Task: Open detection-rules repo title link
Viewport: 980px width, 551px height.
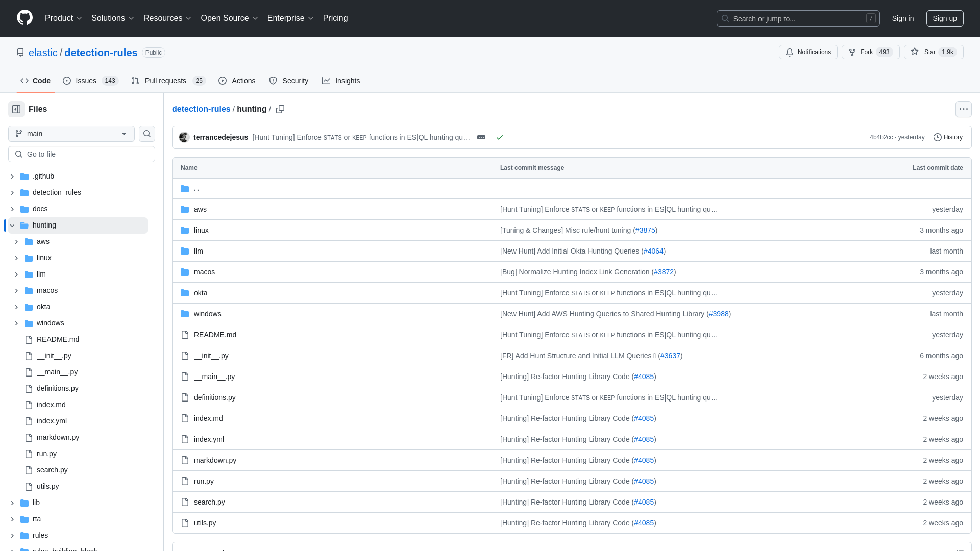Action: (x=101, y=53)
